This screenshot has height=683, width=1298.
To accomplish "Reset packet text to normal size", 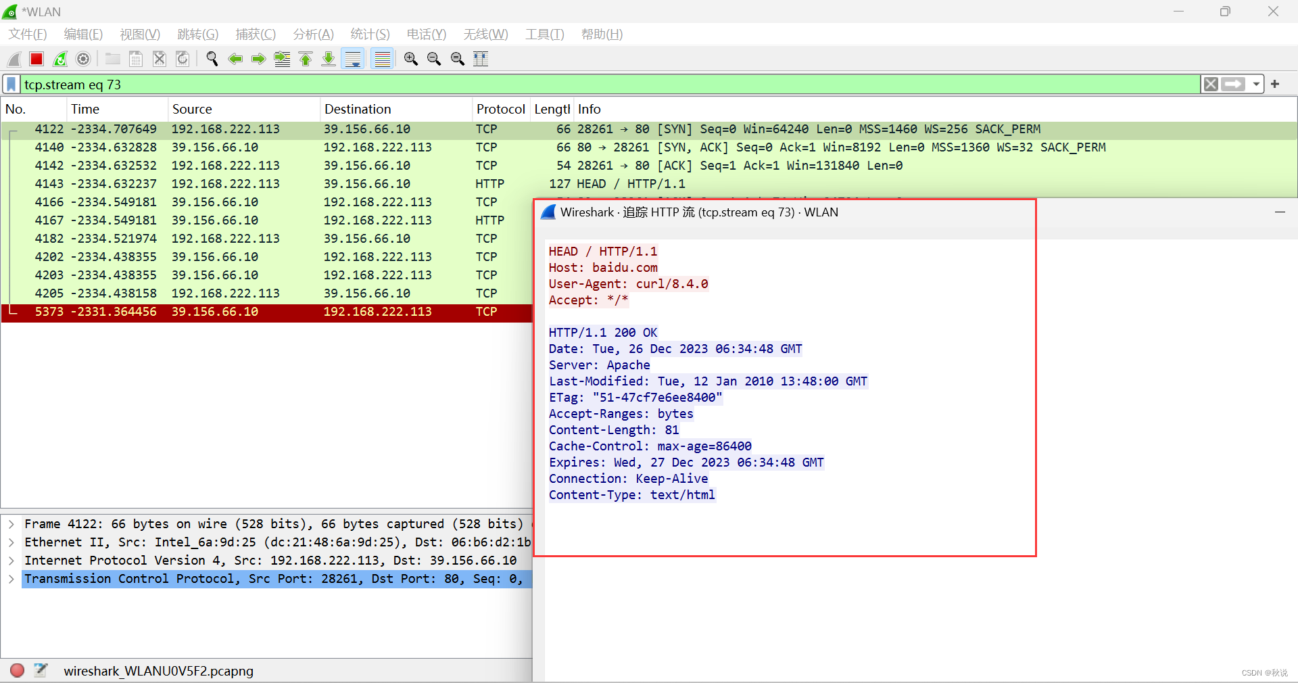I will click(458, 59).
